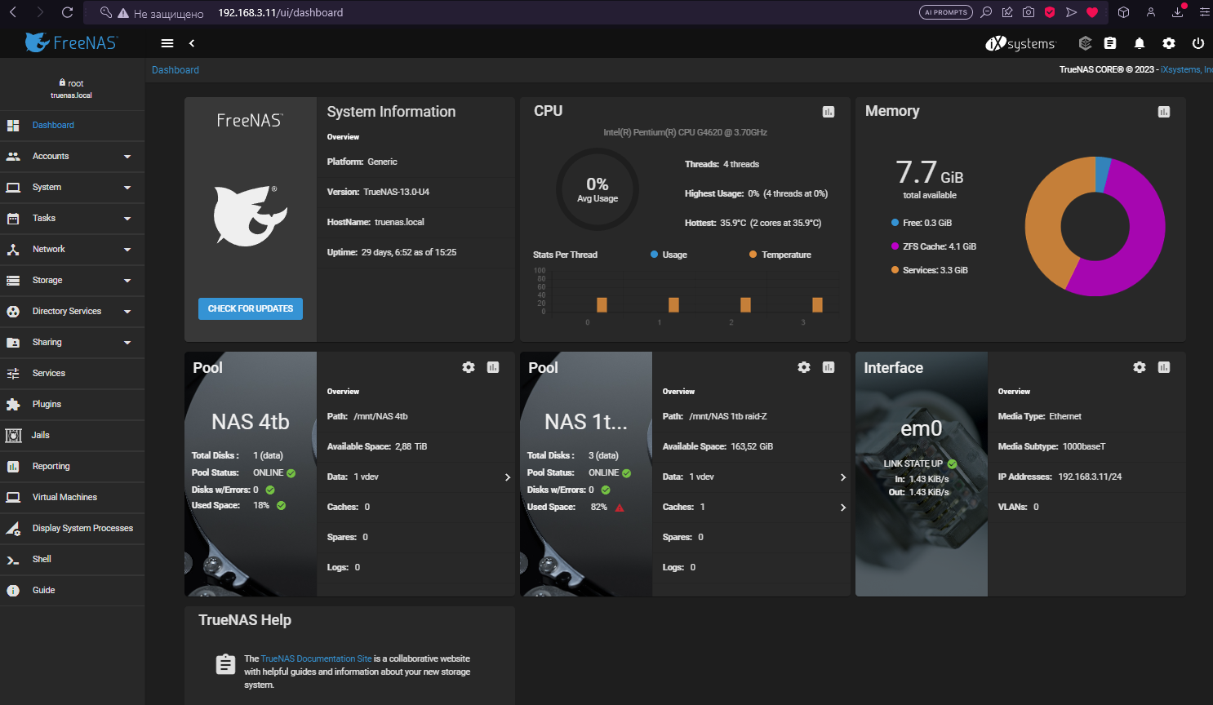Expand Data vdev row in NAS 1tb pool
The width and height of the screenshot is (1213, 705).
point(843,477)
